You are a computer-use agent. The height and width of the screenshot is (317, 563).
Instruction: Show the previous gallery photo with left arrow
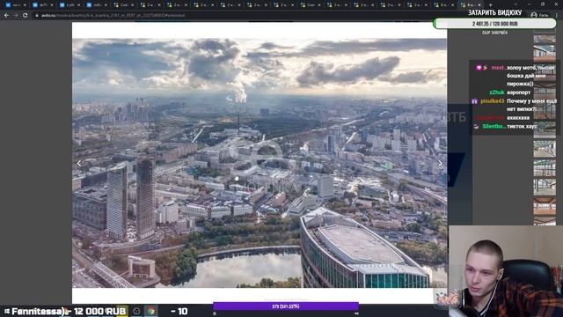pos(79,163)
